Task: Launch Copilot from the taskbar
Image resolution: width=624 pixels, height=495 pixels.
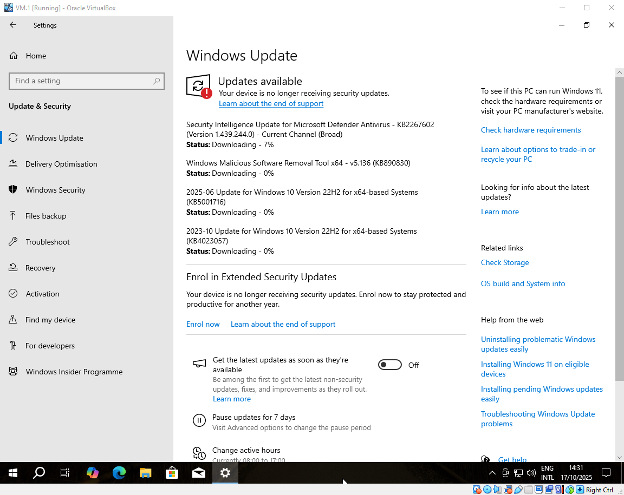Action: click(x=92, y=473)
